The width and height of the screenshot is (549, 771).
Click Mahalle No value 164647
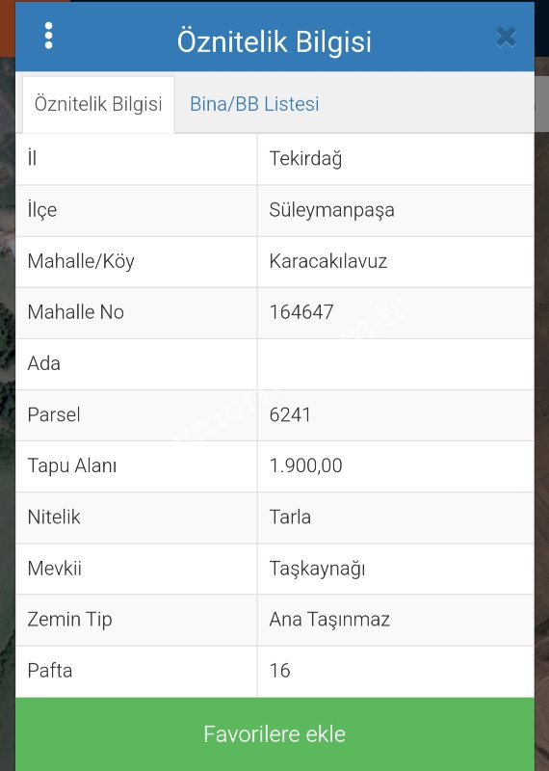301,312
